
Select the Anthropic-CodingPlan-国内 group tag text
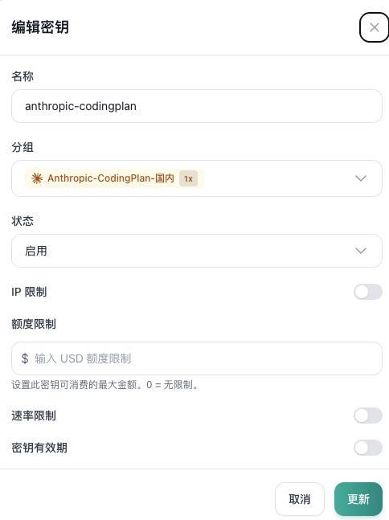pos(111,178)
